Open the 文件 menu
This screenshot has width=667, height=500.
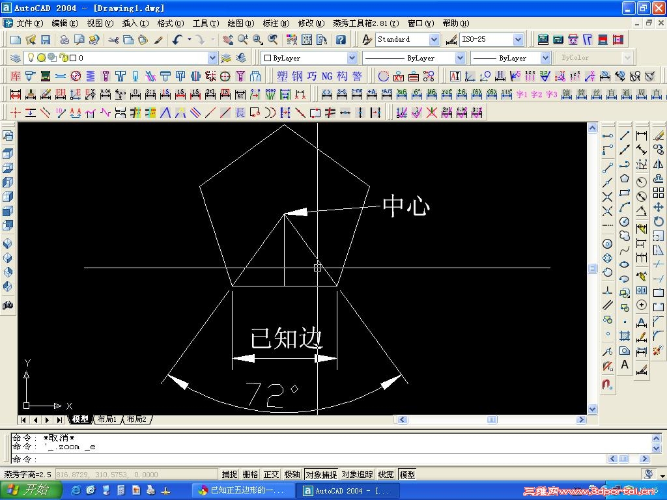(x=30, y=23)
